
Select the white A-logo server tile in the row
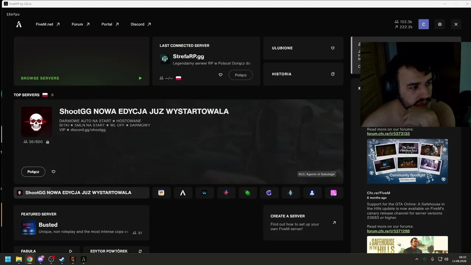point(183,192)
